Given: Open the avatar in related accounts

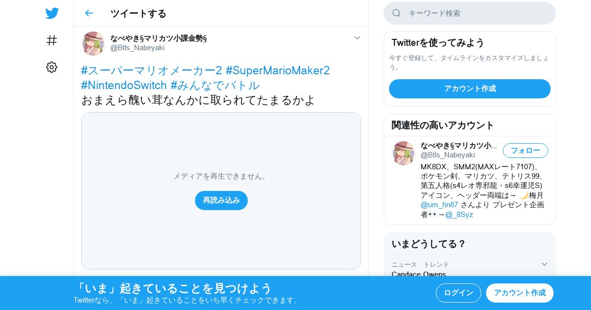Looking at the screenshot, I should pyautogui.click(x=403, y=153).
